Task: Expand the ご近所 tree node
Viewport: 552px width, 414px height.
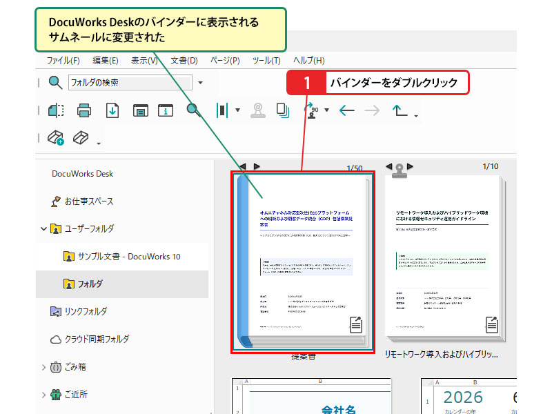Action: [x=43, y=395]
